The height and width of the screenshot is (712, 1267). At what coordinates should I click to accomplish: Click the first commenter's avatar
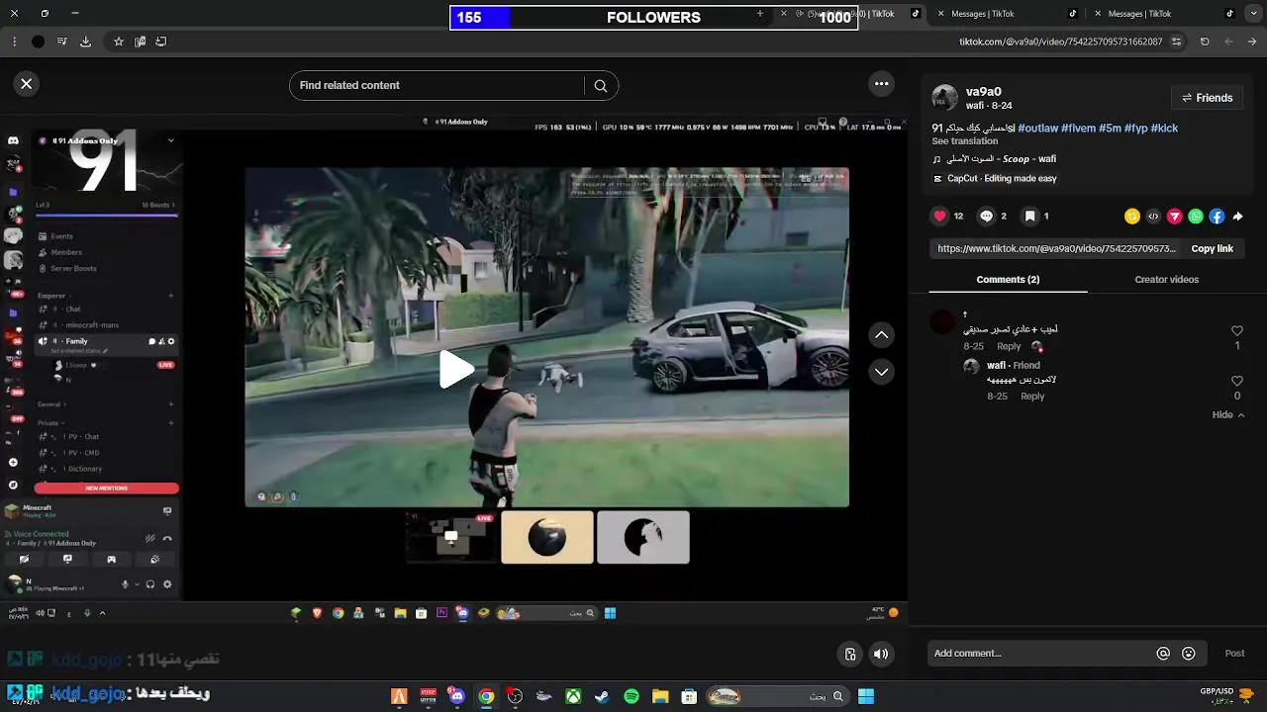click(943, 321)
